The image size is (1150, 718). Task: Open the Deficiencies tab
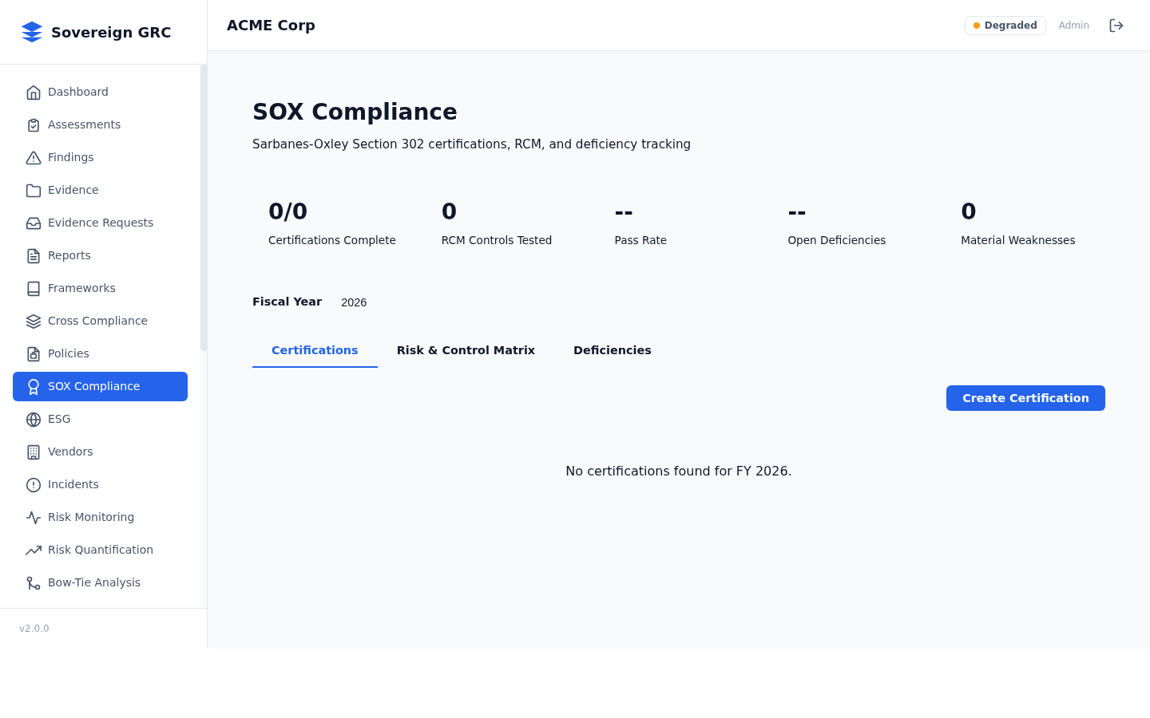[x=612, y=349]
